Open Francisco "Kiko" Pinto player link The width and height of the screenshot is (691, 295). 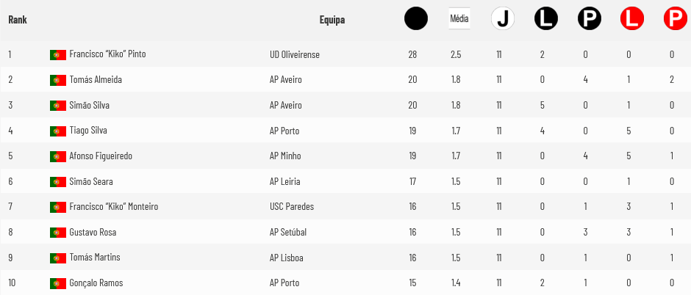(107, 54)
